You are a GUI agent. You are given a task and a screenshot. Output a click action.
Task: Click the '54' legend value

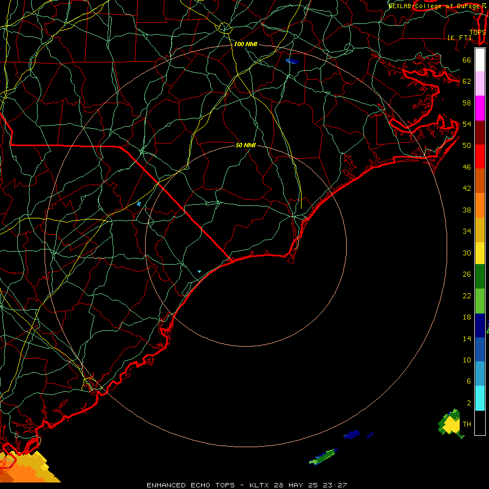tap(467, 124)
